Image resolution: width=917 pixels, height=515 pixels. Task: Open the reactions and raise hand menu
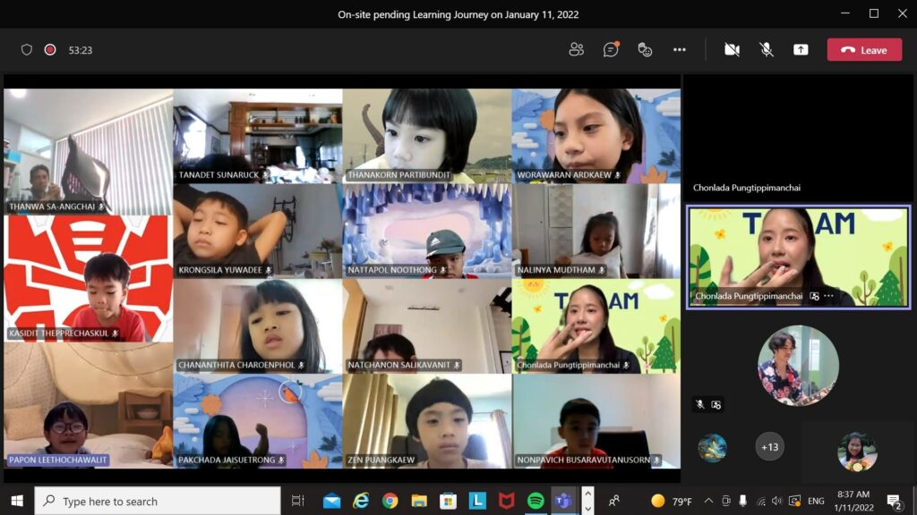[645, 50]
